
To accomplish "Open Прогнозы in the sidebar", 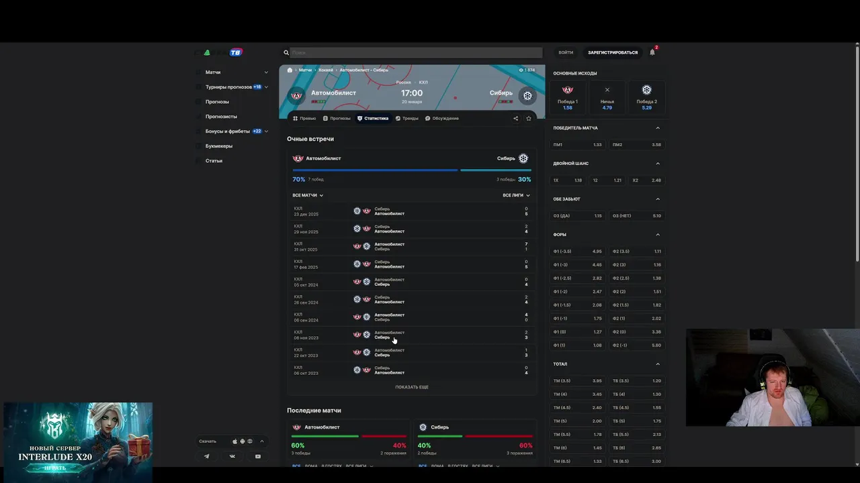I will (x=217, y=102).
